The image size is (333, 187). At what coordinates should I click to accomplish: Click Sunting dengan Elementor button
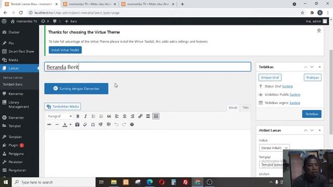pos(76,89)
